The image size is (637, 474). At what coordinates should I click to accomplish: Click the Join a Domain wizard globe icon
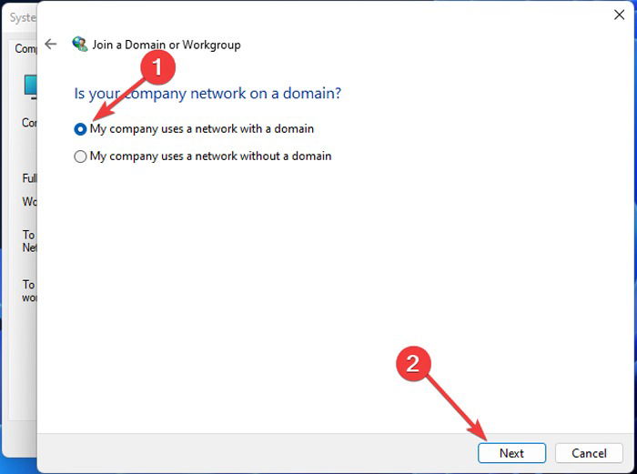tap(80, 44)
